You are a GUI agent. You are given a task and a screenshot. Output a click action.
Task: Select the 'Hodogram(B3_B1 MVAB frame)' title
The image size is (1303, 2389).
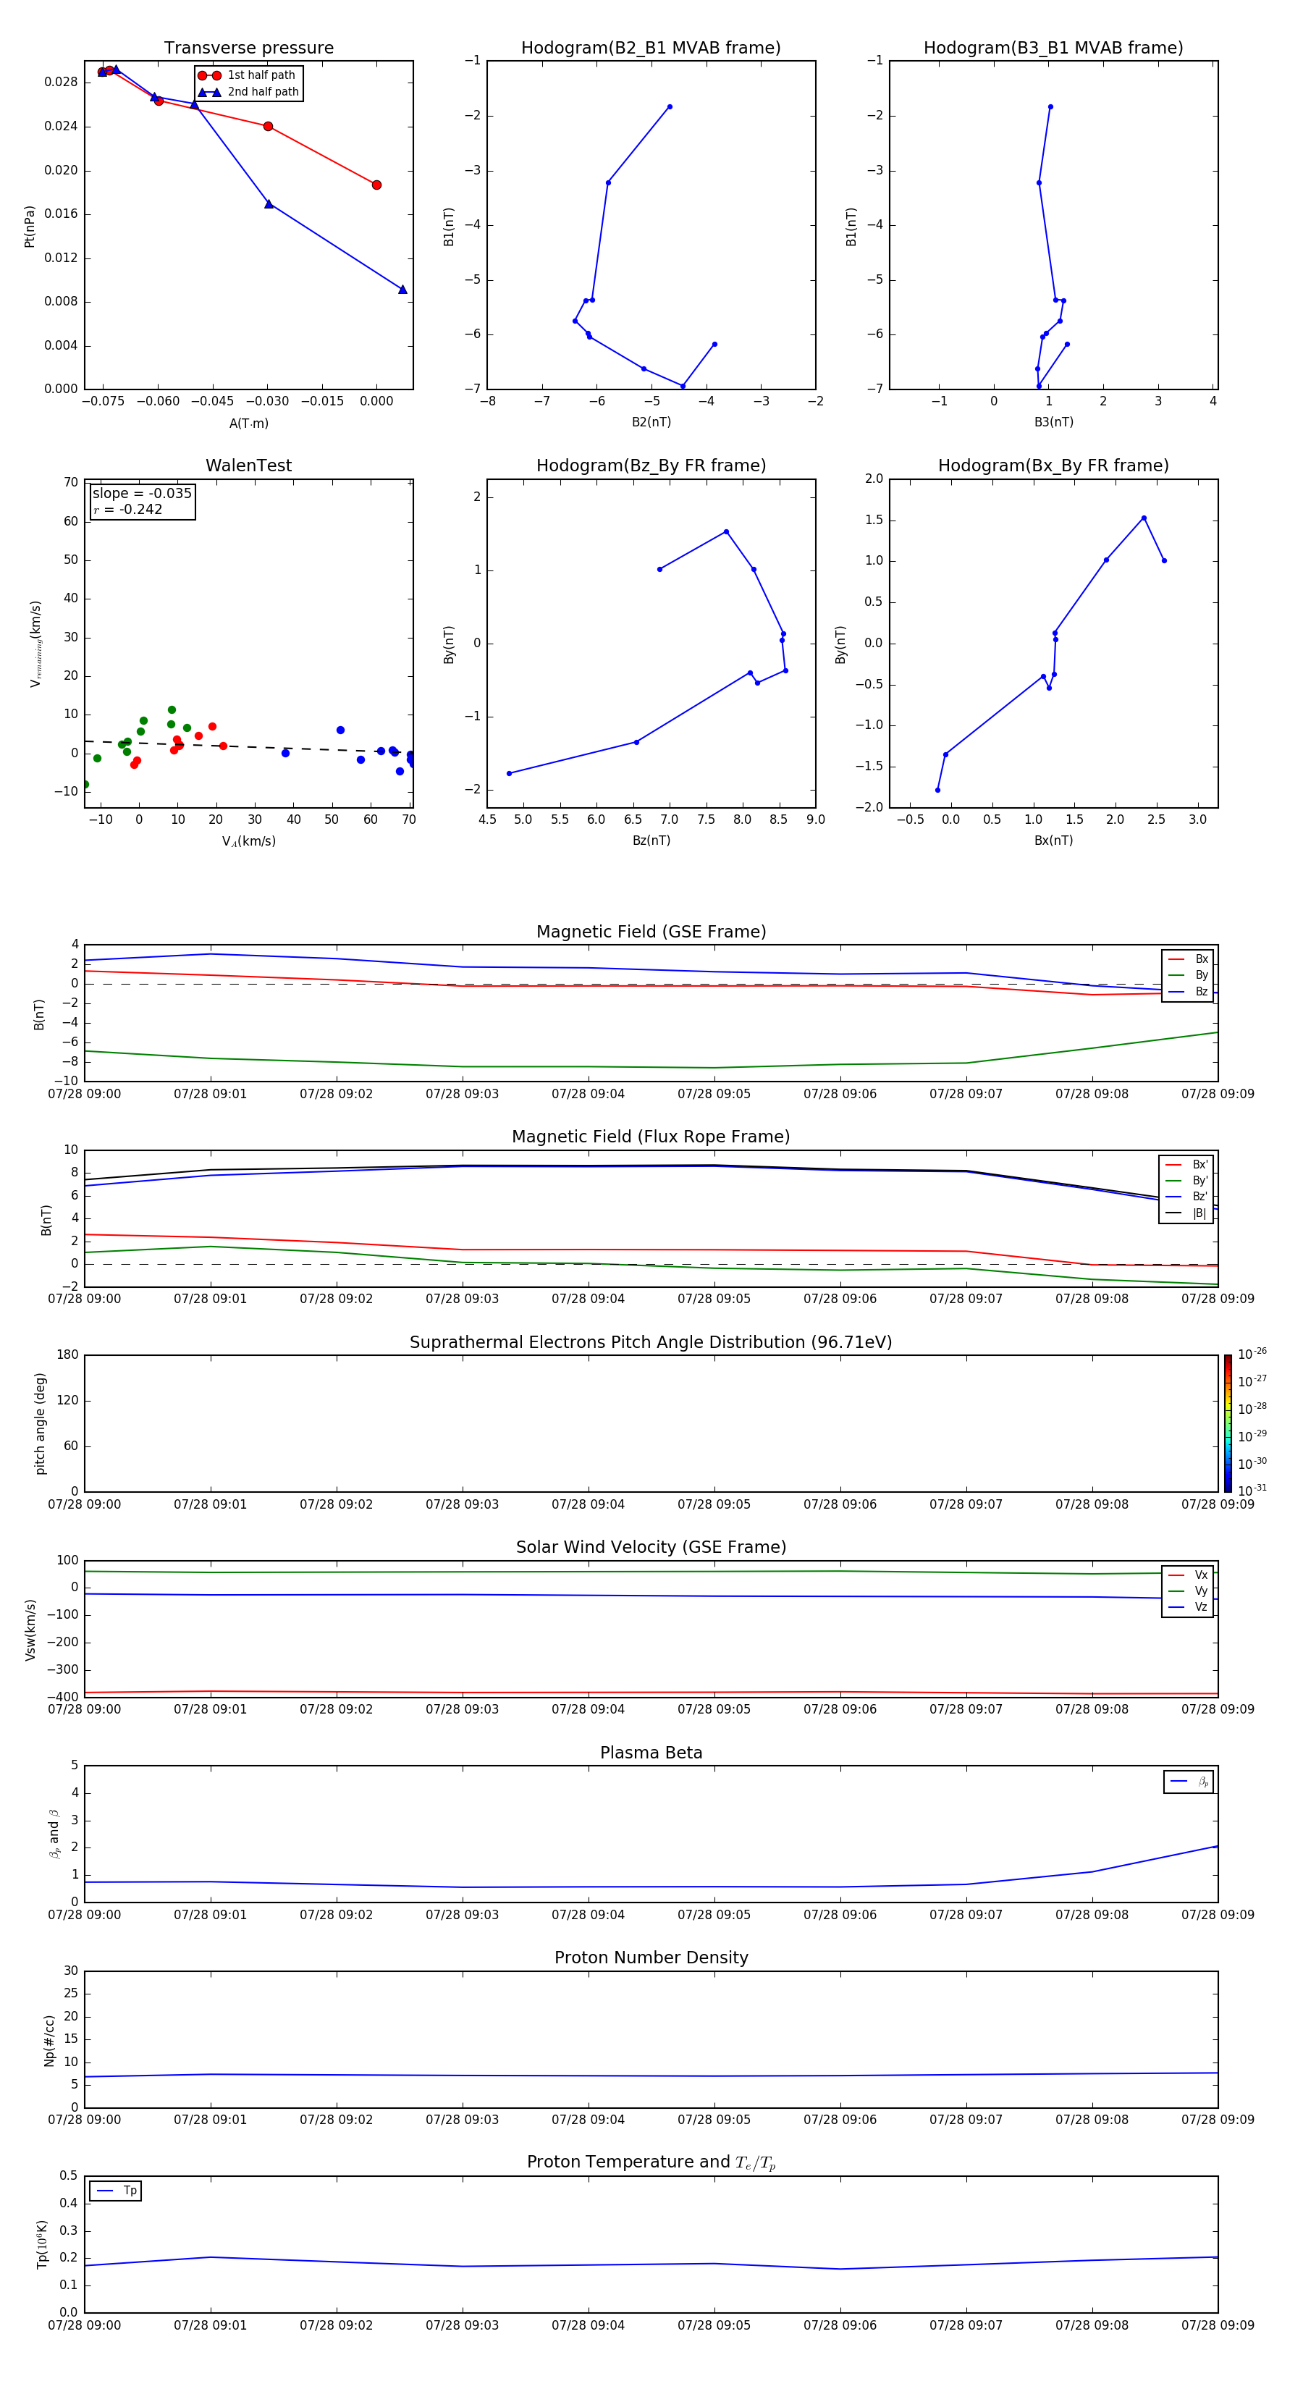click(1053, 47)
